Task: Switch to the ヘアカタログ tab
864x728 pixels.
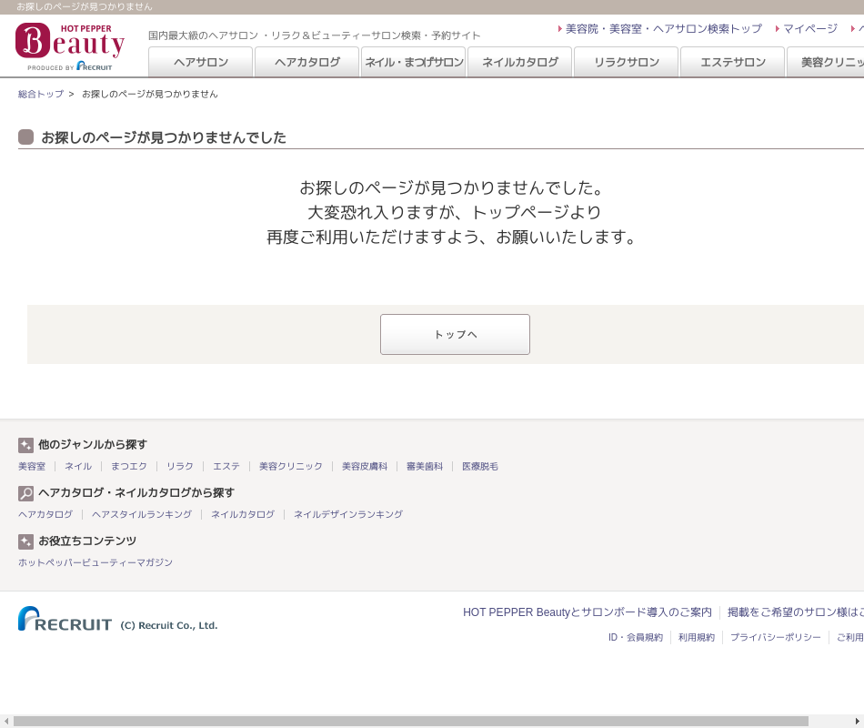Action: (x=307, y=62)
